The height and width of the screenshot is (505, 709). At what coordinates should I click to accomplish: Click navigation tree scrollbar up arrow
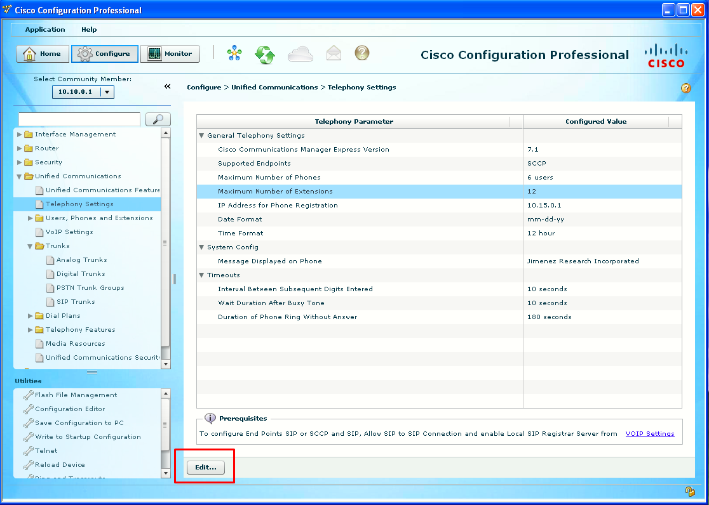tap(165, 133)
